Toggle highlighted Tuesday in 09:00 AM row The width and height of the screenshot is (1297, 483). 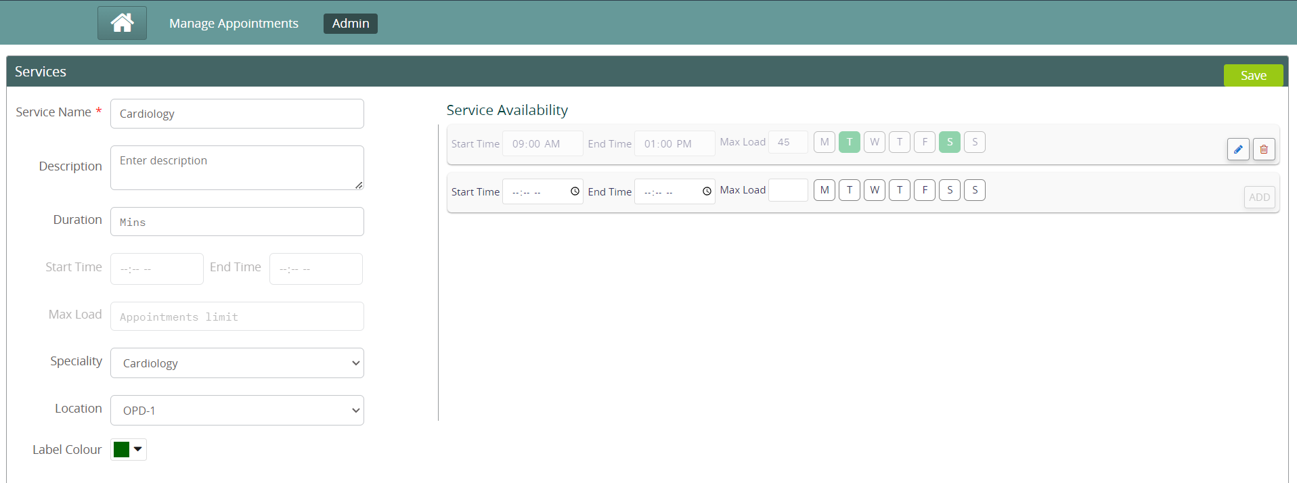(850, 142)
